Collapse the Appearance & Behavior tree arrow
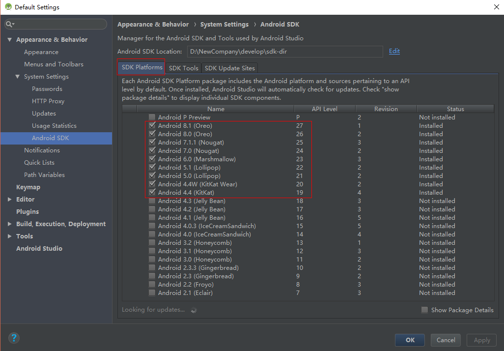Screen dimensions: 504x351 click(x=10, y=39)
